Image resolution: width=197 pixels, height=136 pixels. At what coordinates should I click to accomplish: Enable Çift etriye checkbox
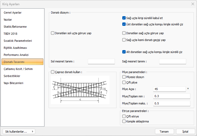(124, 116)
